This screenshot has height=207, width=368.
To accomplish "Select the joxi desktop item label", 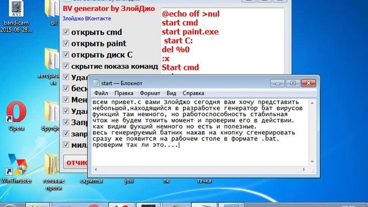I will [x=129, y=181].
